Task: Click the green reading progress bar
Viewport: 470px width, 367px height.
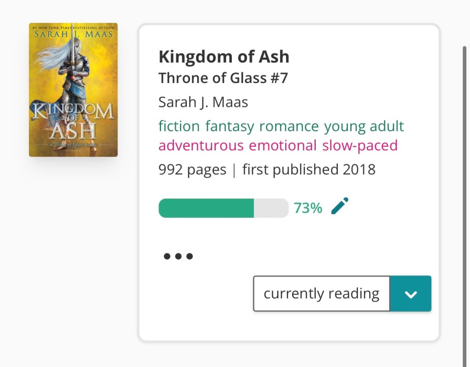Action: pos(206,208)
